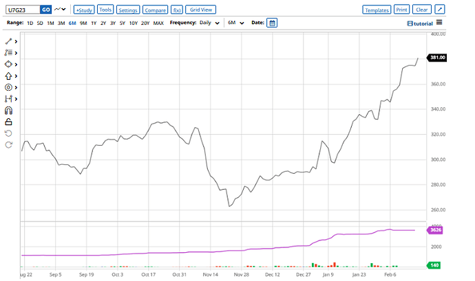The image size is (475, 281).
Task: Click the U7G23 symbol input field
Action: pos(23,10)
